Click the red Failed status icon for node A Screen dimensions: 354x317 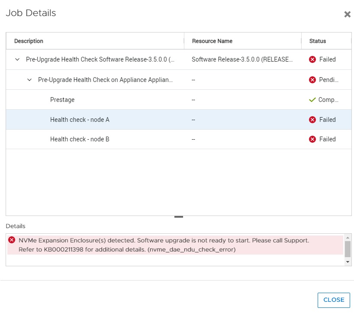coord(312,120)
